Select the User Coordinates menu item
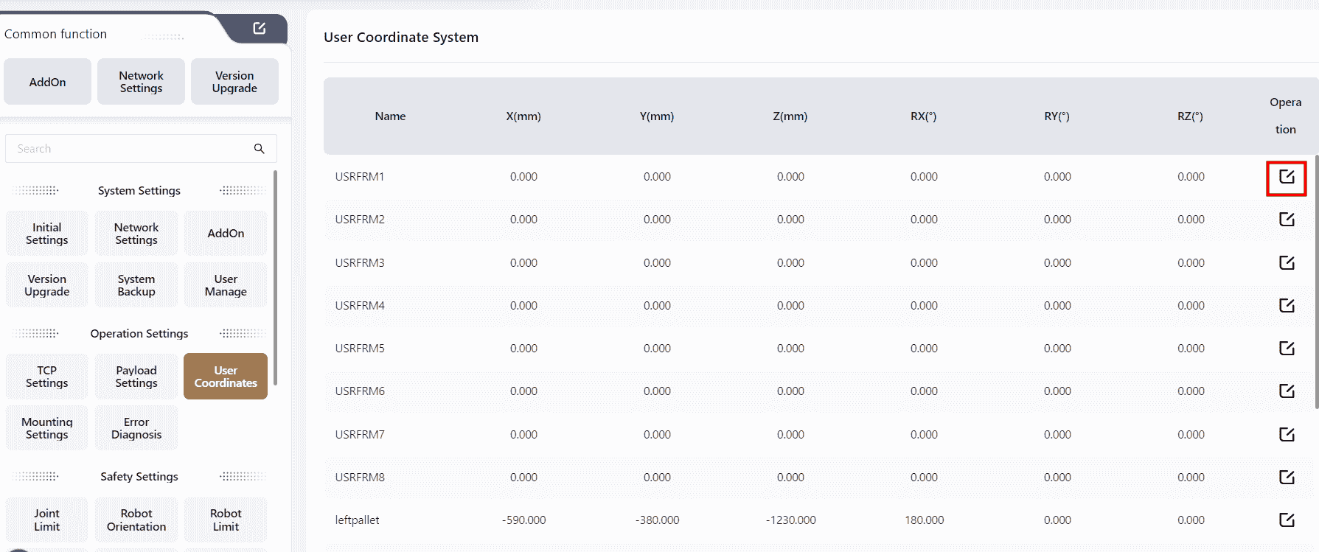1319x552 pixels. (226, 377)
